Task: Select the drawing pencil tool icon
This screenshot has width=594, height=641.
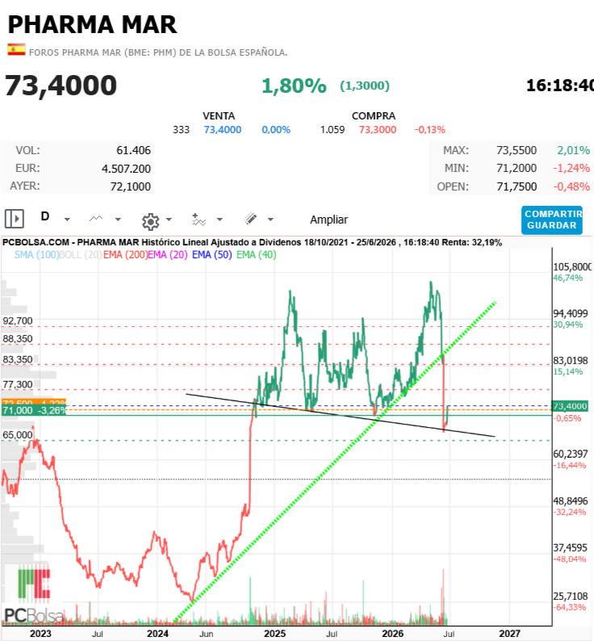Action: tap(250, 219)
